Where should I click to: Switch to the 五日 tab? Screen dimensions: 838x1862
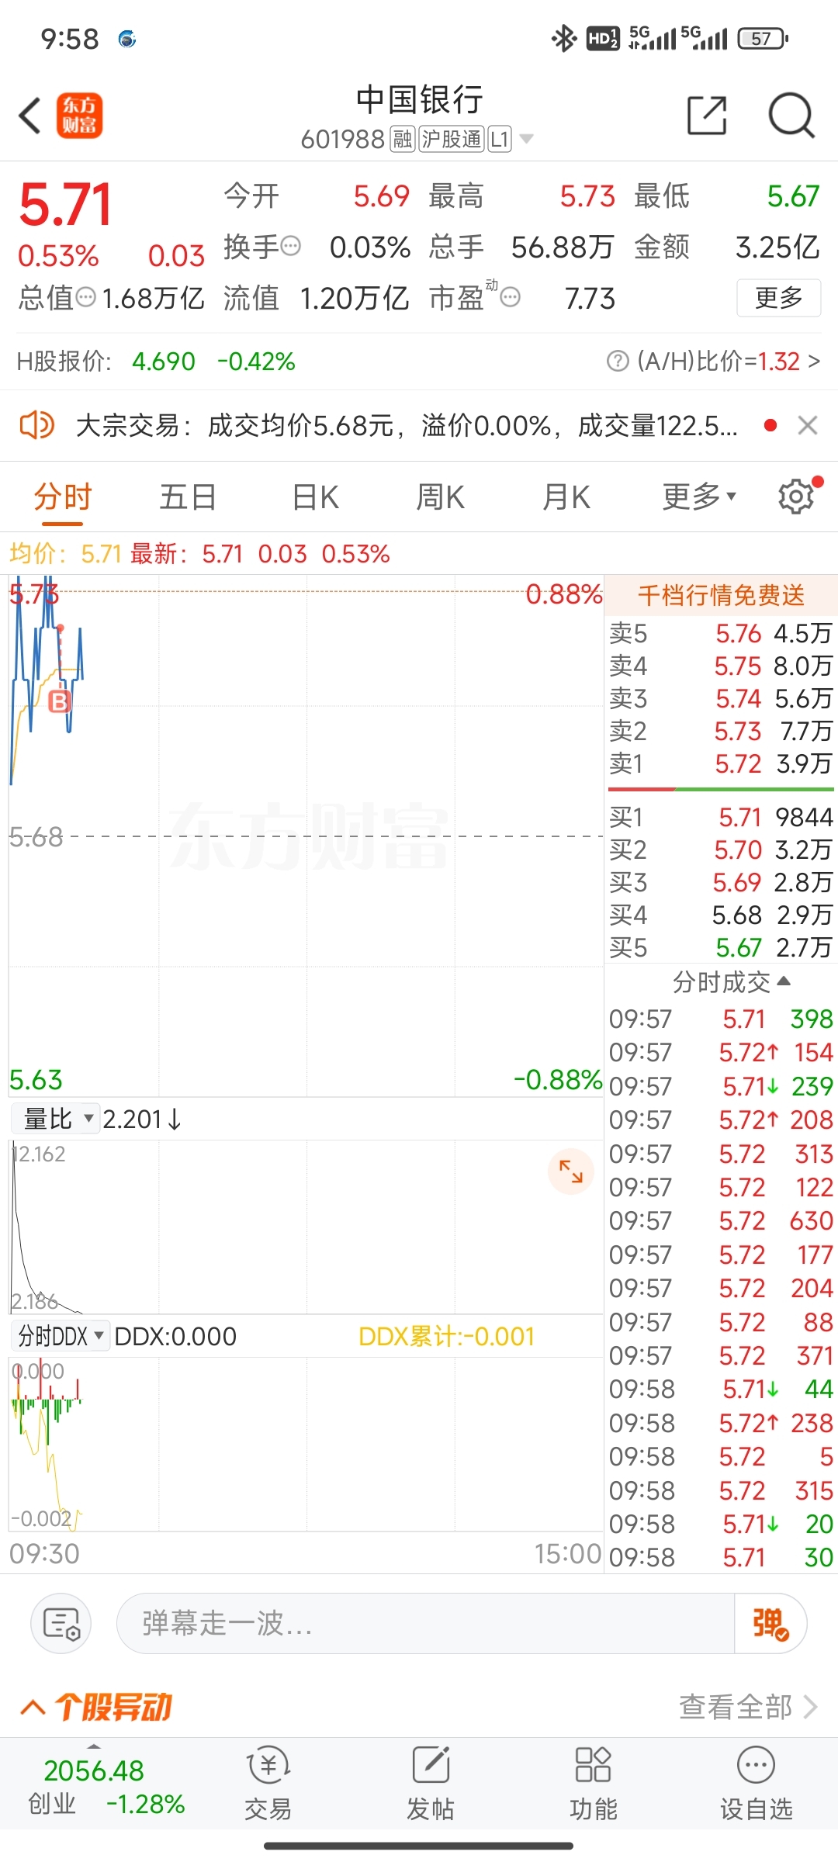(x=188, y=497)
